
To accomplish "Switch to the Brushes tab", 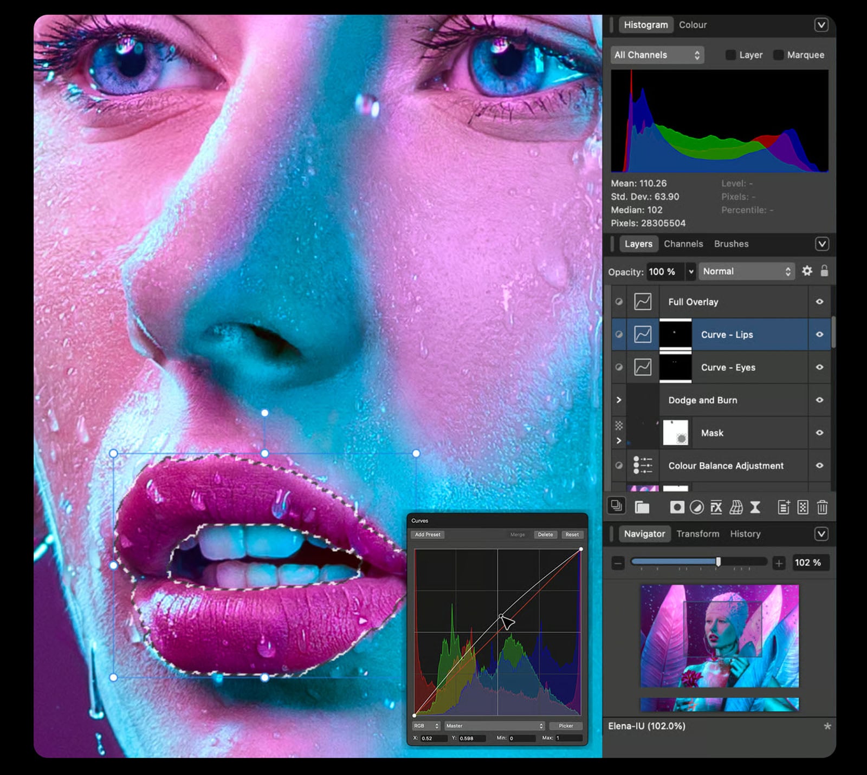I will pyautogui.click(x=731, y=244).
